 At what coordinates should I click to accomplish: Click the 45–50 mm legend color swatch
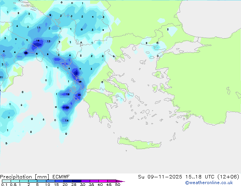point(112,181)
